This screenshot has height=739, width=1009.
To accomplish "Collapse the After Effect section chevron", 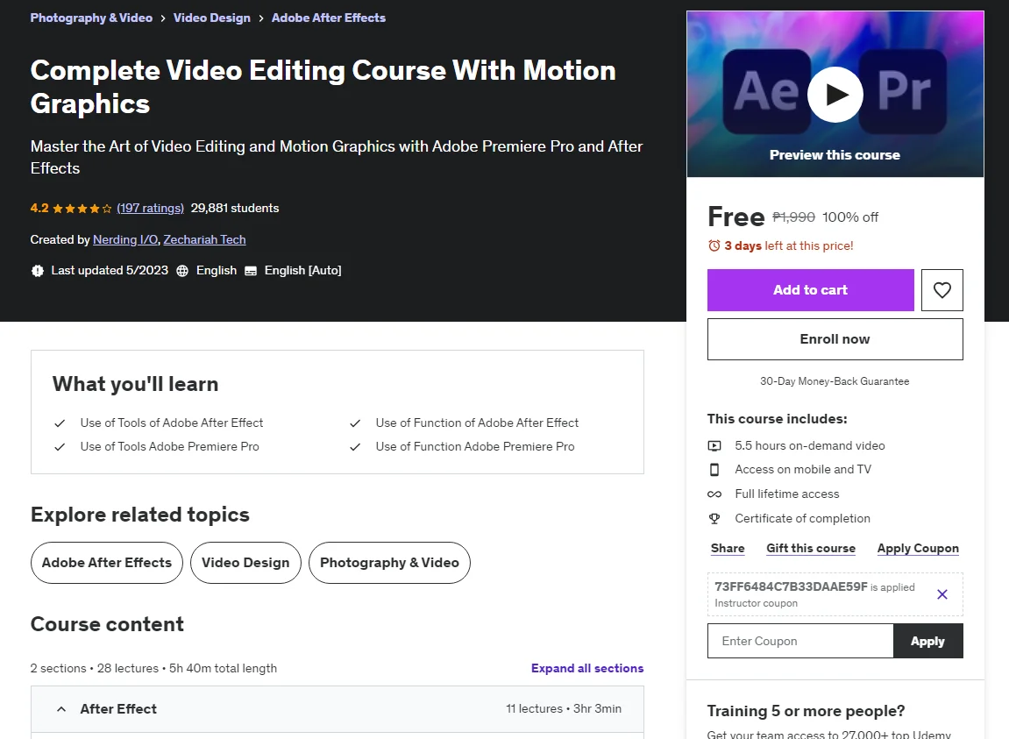I will click(61, 709).
